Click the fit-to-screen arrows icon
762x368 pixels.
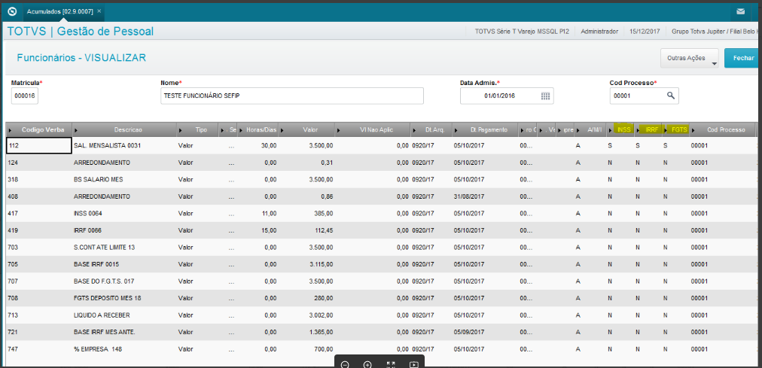pos(391,364)
